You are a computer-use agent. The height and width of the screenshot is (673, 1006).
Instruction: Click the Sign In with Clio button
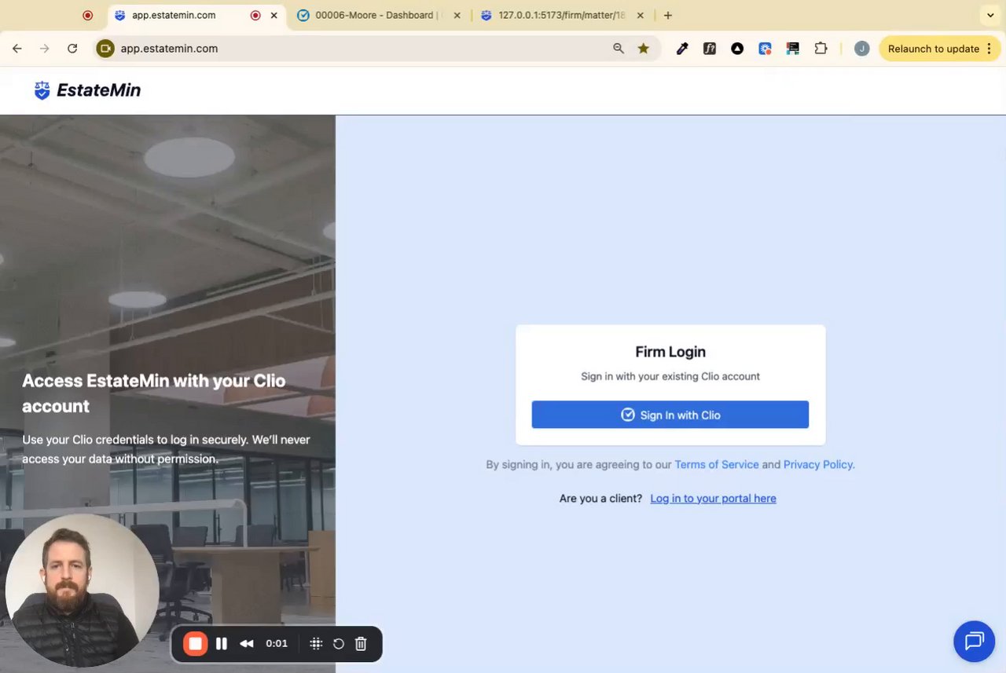coord(670,415)
